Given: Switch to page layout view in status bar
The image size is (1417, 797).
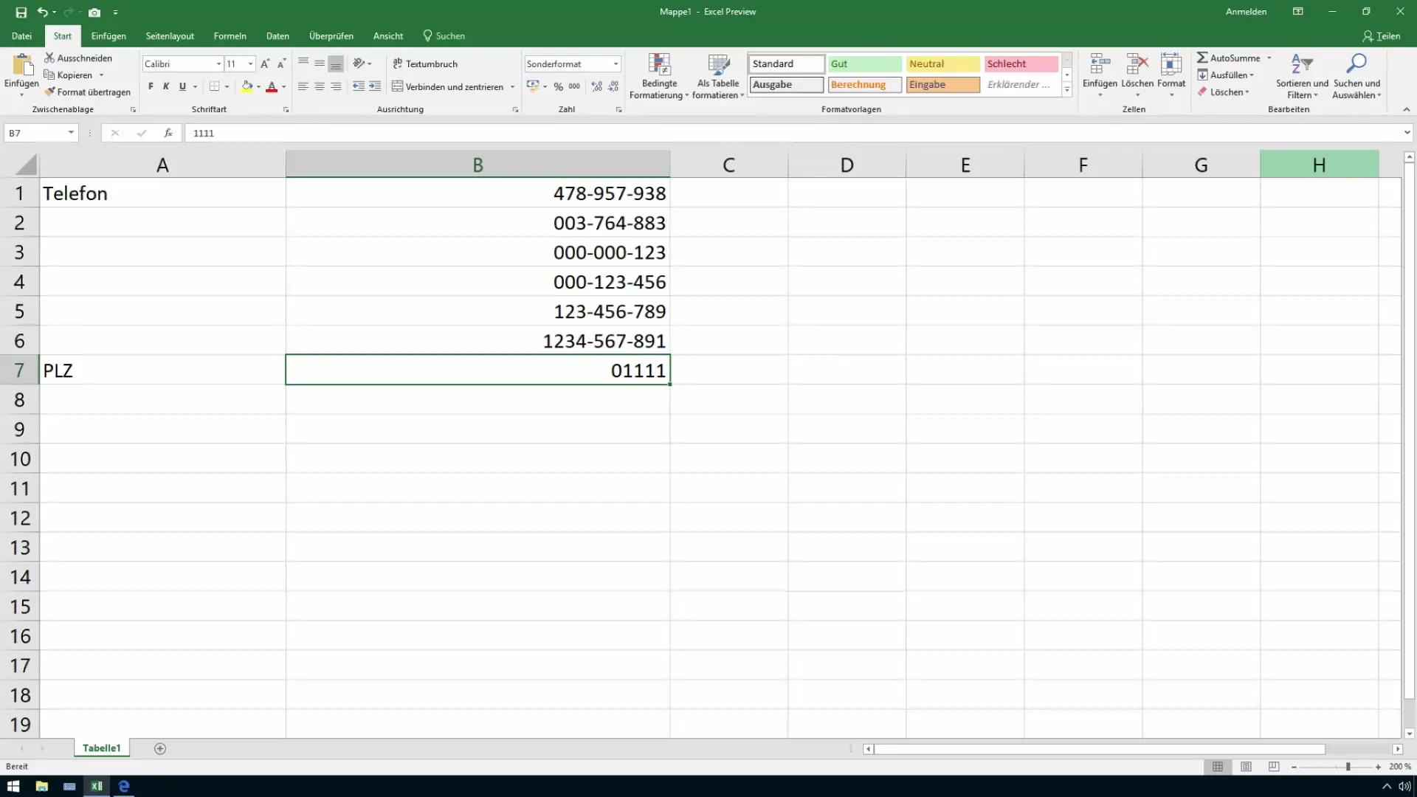Looking at the screenshot, I should pyautogui.click(x=1246, y=767).
